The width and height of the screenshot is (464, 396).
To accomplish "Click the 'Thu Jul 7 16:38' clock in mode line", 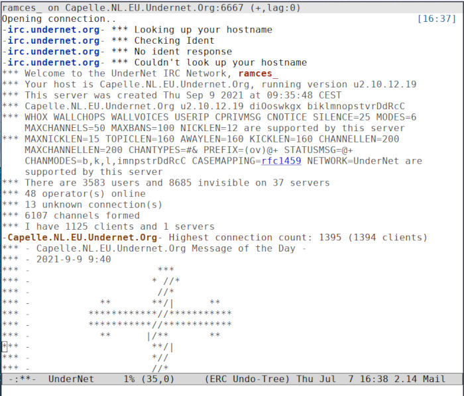I will [x=343, y=379].
